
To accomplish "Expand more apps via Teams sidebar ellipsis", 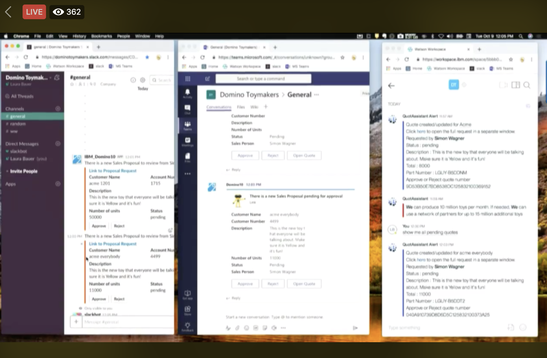I will tap(188, 174).
